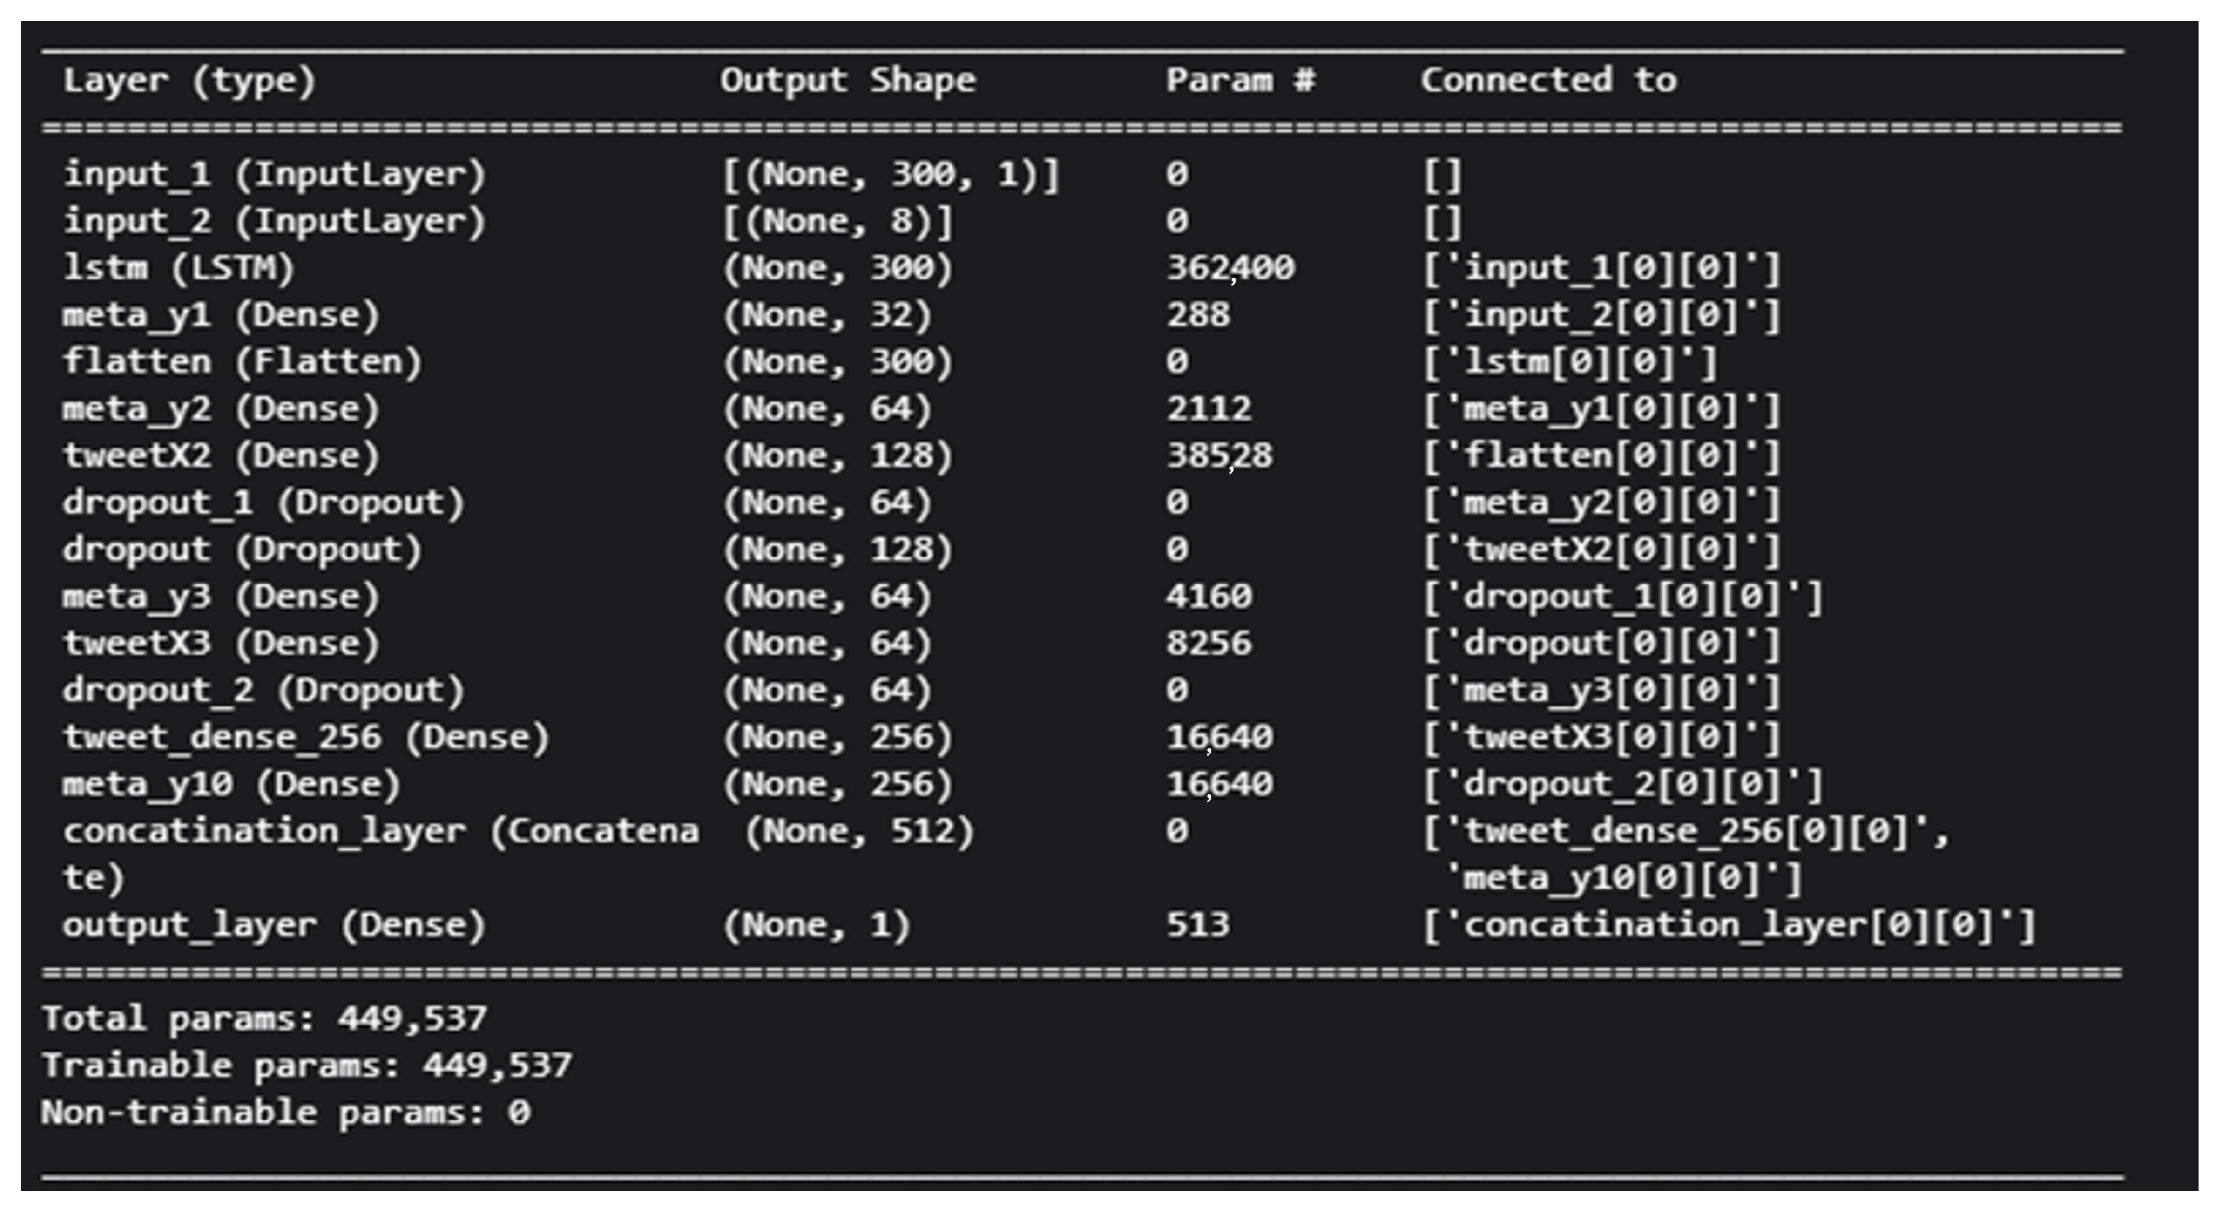Click the 362400 parameter count value
The height and width of the screenshot is (1214, 2223).
coord(1230,268)
